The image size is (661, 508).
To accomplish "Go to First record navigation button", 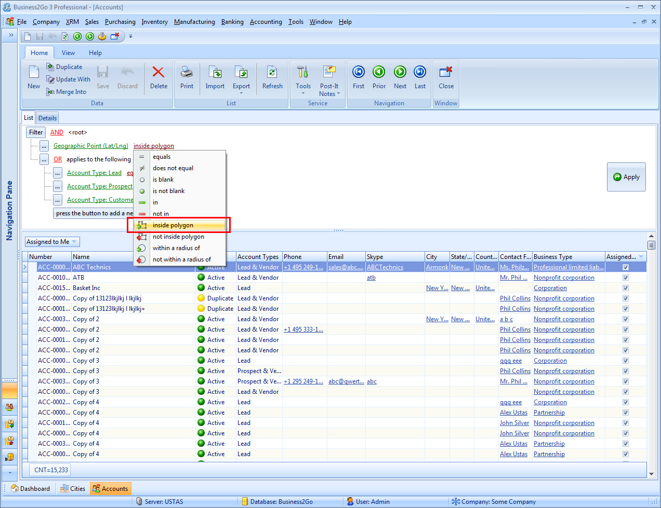I will coord(359,78).
